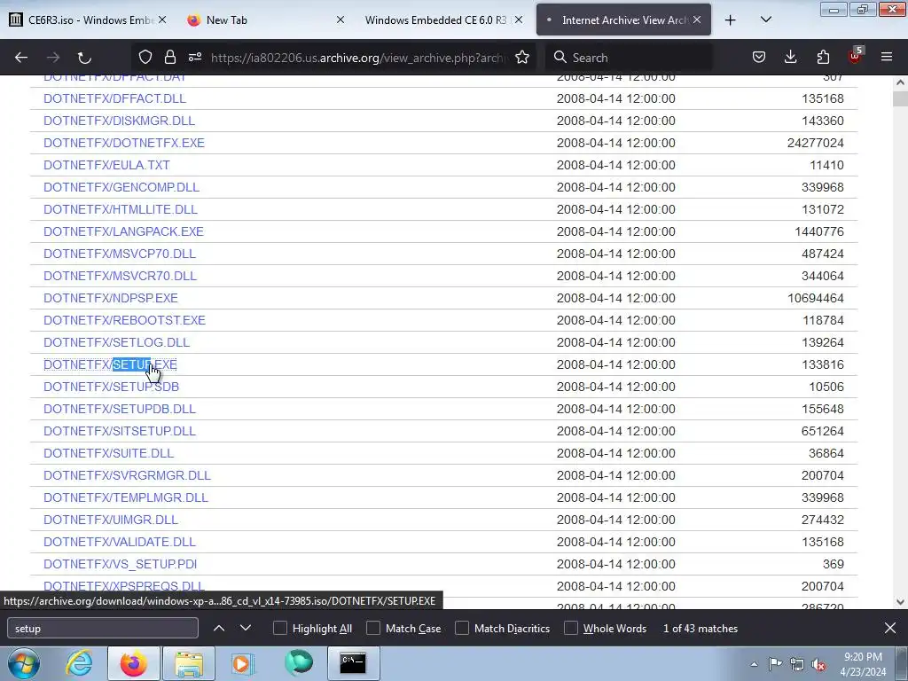This screenshot has height=681, width=908.
Task: Go back to the previous page
Action: pos(21,58)
